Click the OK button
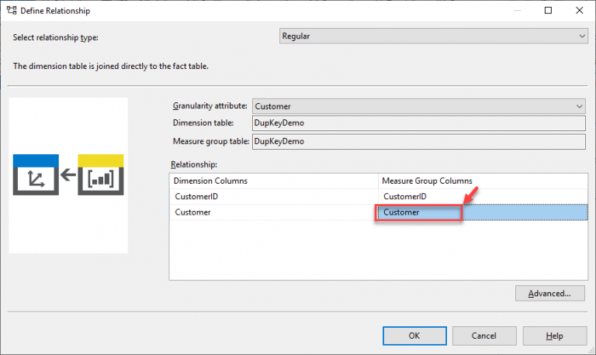596x355 pixels. click(414, 336)
